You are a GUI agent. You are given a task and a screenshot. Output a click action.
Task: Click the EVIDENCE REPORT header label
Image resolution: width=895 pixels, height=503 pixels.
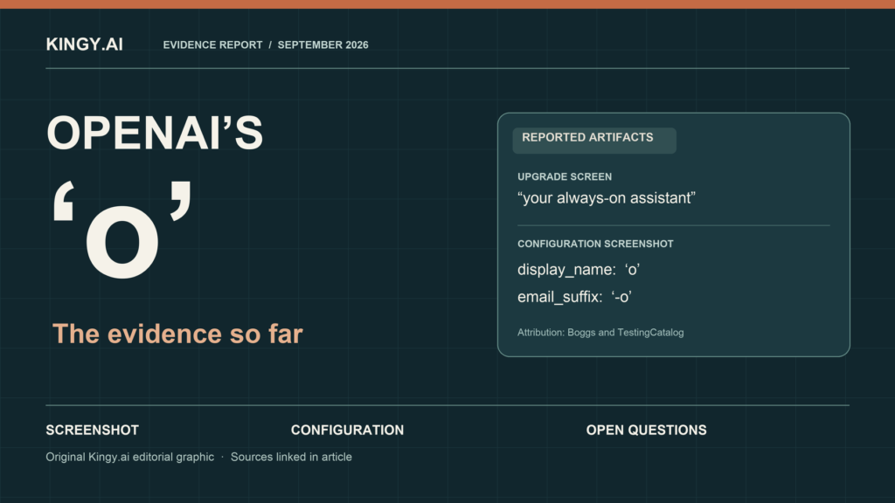pos(212,45)
